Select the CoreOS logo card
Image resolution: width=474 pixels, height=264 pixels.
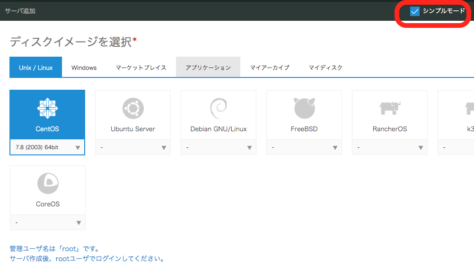tap(48, 190)
